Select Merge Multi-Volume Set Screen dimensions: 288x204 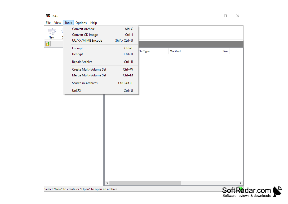[x=101, y=75]
